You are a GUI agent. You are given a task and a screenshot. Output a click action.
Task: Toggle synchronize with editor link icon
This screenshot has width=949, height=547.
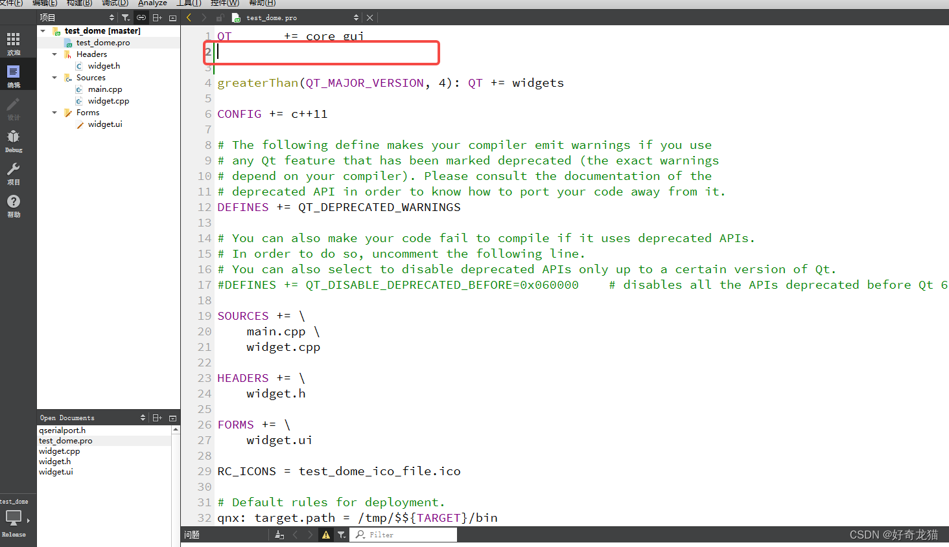click(x=141, y=17)
